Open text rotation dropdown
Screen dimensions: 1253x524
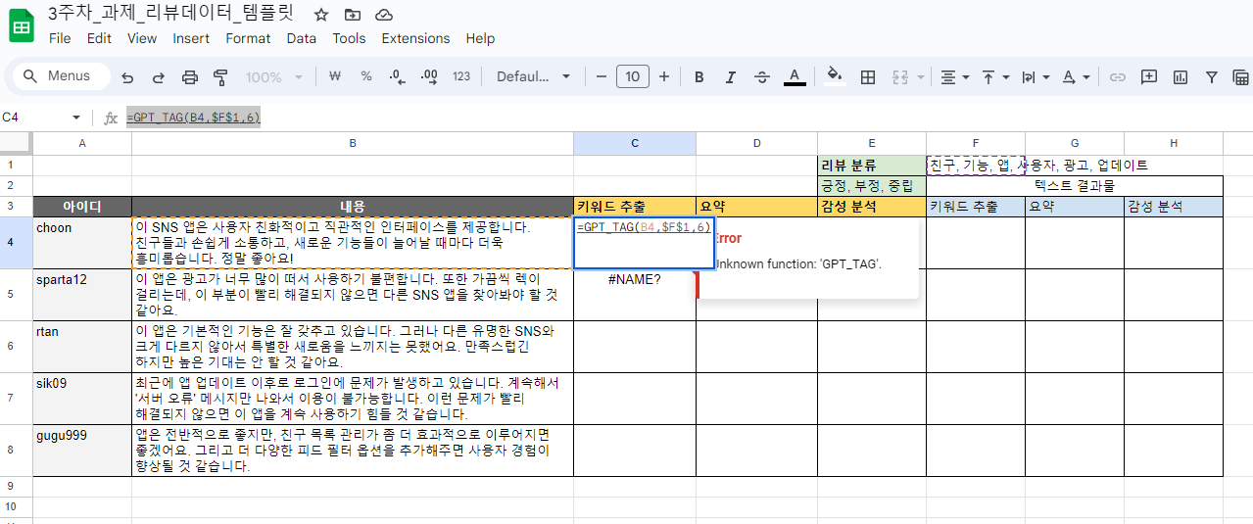tap(1076, 76)
